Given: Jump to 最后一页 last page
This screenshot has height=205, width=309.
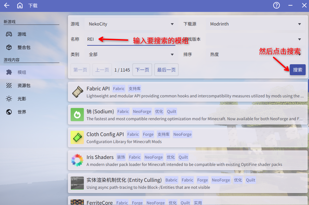Looking at the screenshot, I should point(166,70).
